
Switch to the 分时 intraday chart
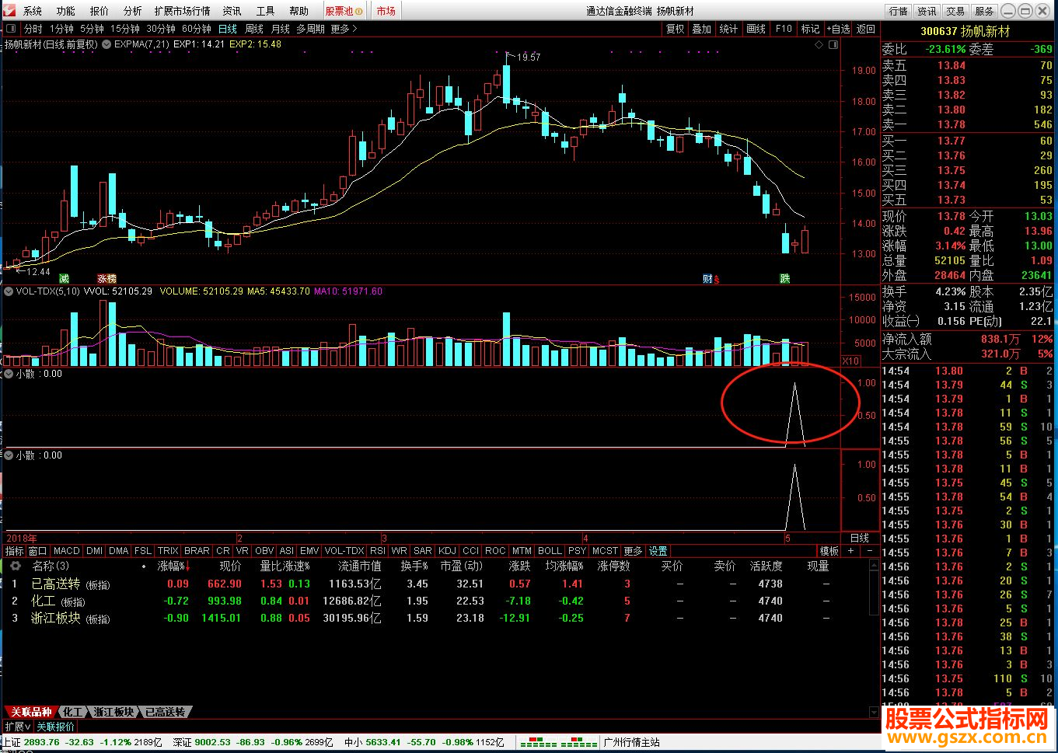click(x=33, y=29)
